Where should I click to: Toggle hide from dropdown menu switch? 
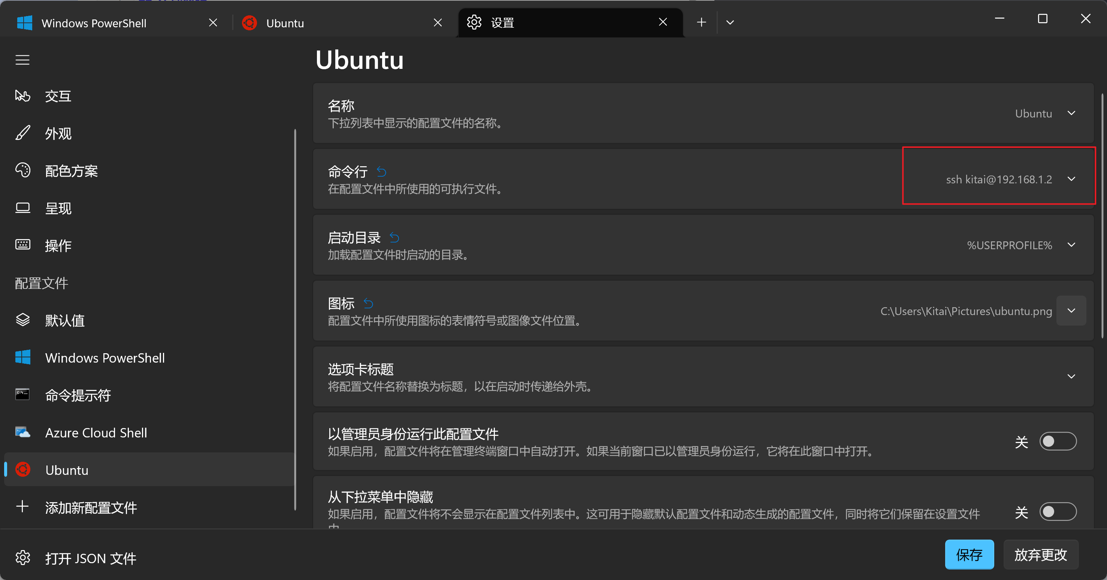click(x=1058, y=512)
